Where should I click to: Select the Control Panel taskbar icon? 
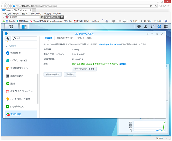(24, 27)
